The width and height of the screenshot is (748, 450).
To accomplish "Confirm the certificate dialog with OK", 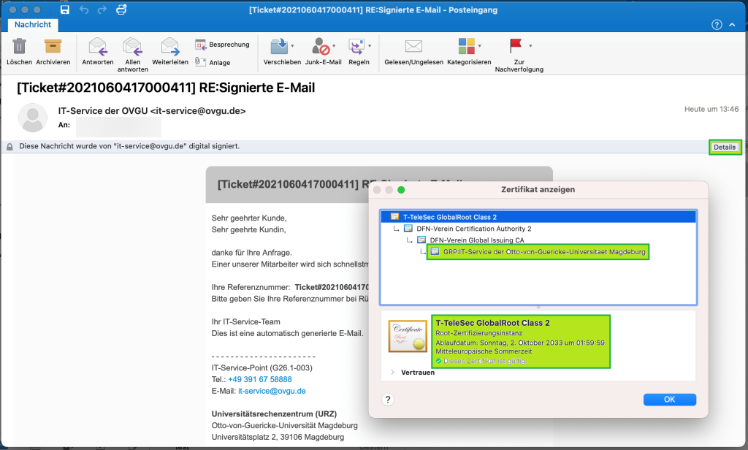I will tap(669, 400).
